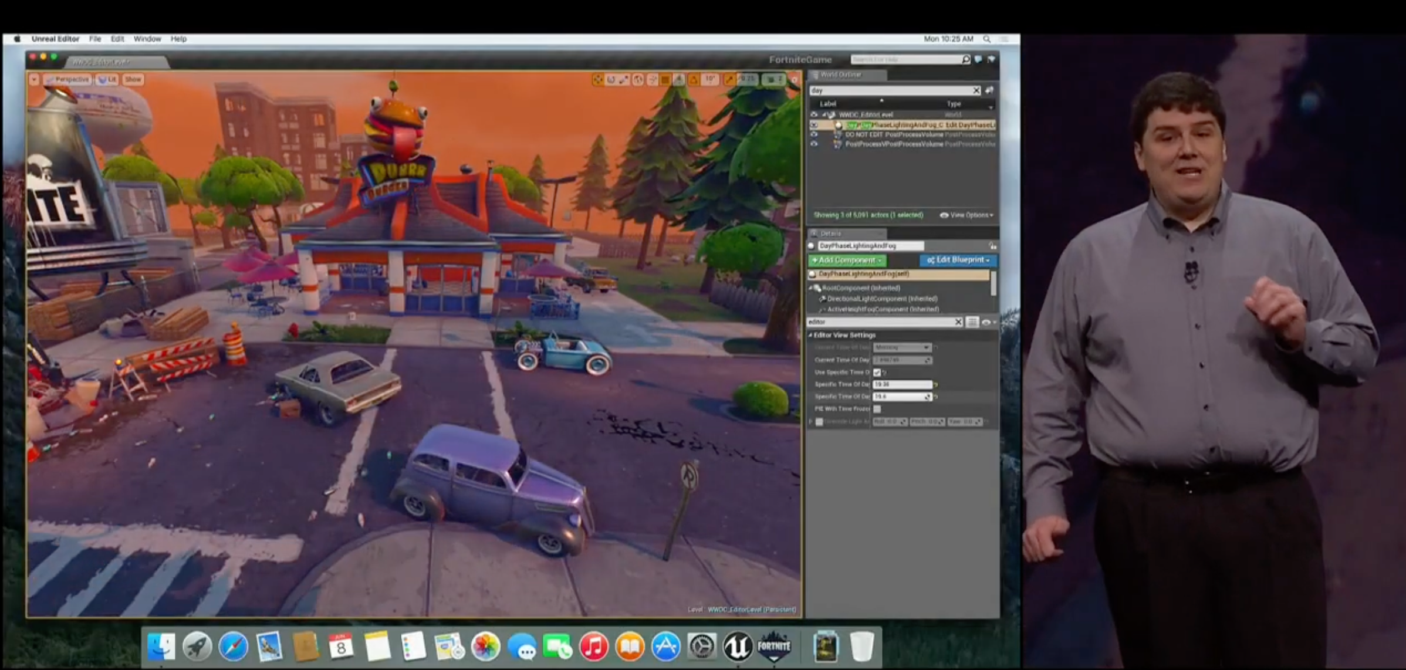The height and width of the screenshot is (670, 1406).
Task: Collapse RootComponent (Inherited) node
Action: click(x=811, y=288)
